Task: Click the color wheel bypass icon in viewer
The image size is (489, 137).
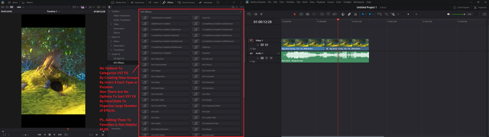Action: tap(98, 7)
